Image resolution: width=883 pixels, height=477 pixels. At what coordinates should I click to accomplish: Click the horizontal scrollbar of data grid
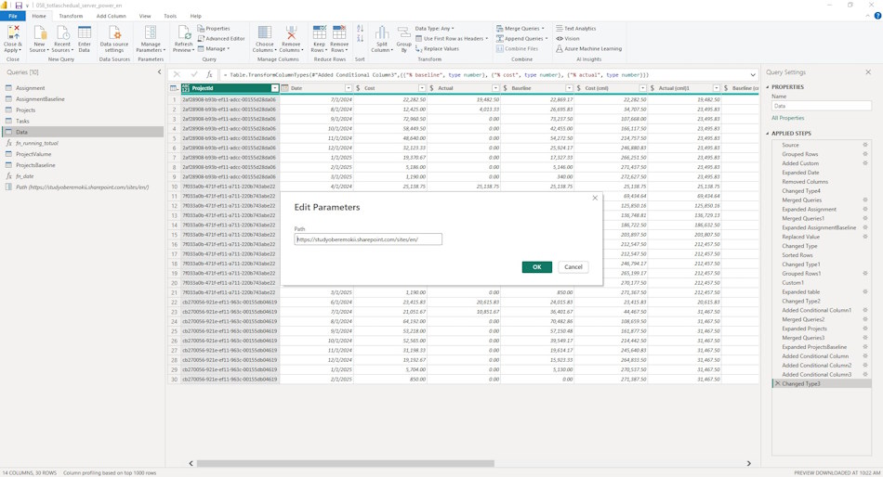[345, 463]
